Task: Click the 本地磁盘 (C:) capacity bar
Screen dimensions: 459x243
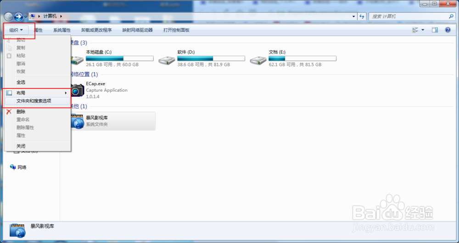Action: coord(120,59)
